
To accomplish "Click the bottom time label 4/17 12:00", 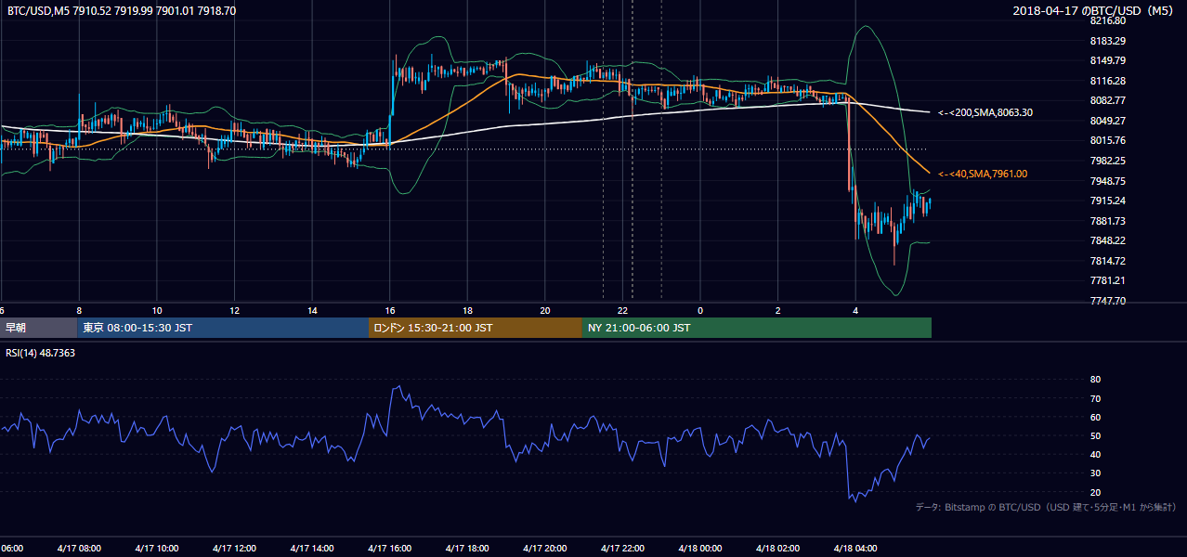I will 234,548.
